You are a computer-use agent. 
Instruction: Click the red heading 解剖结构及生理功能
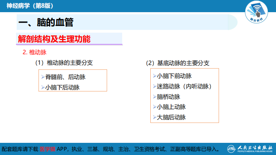pos(54,39)
